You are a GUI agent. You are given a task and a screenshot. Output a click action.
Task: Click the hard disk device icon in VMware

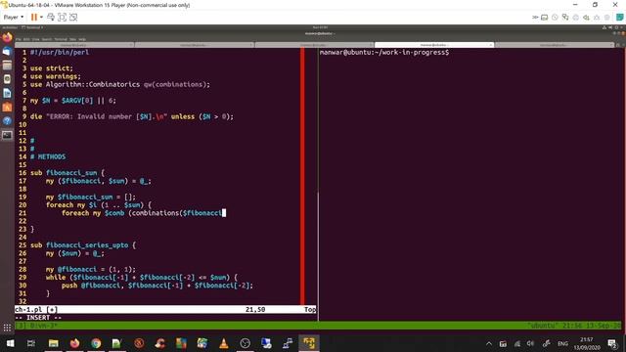[545, 18]
